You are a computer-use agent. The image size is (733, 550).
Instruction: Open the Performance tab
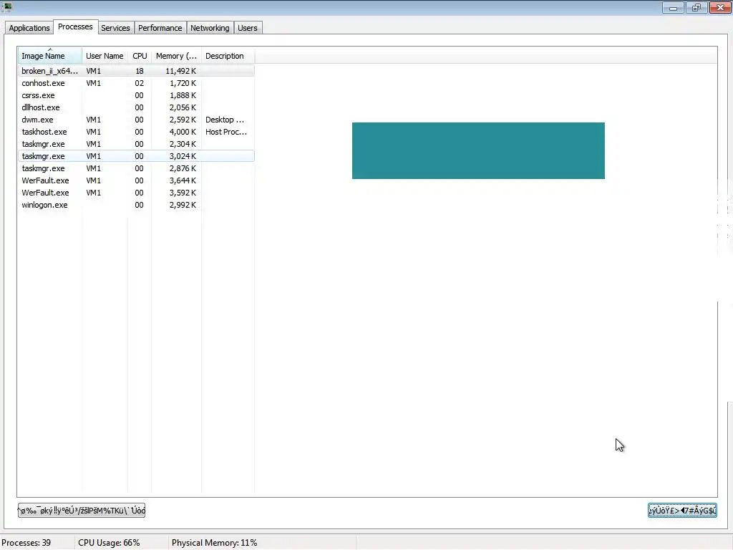(160, 28)
